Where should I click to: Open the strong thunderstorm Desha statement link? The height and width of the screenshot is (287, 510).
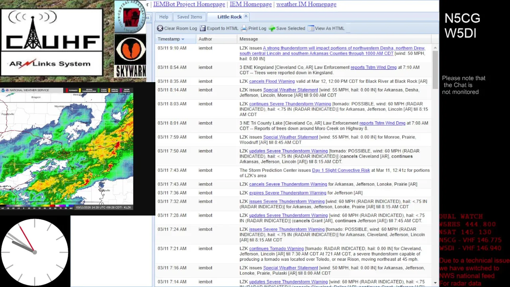(x=332, y=51)
